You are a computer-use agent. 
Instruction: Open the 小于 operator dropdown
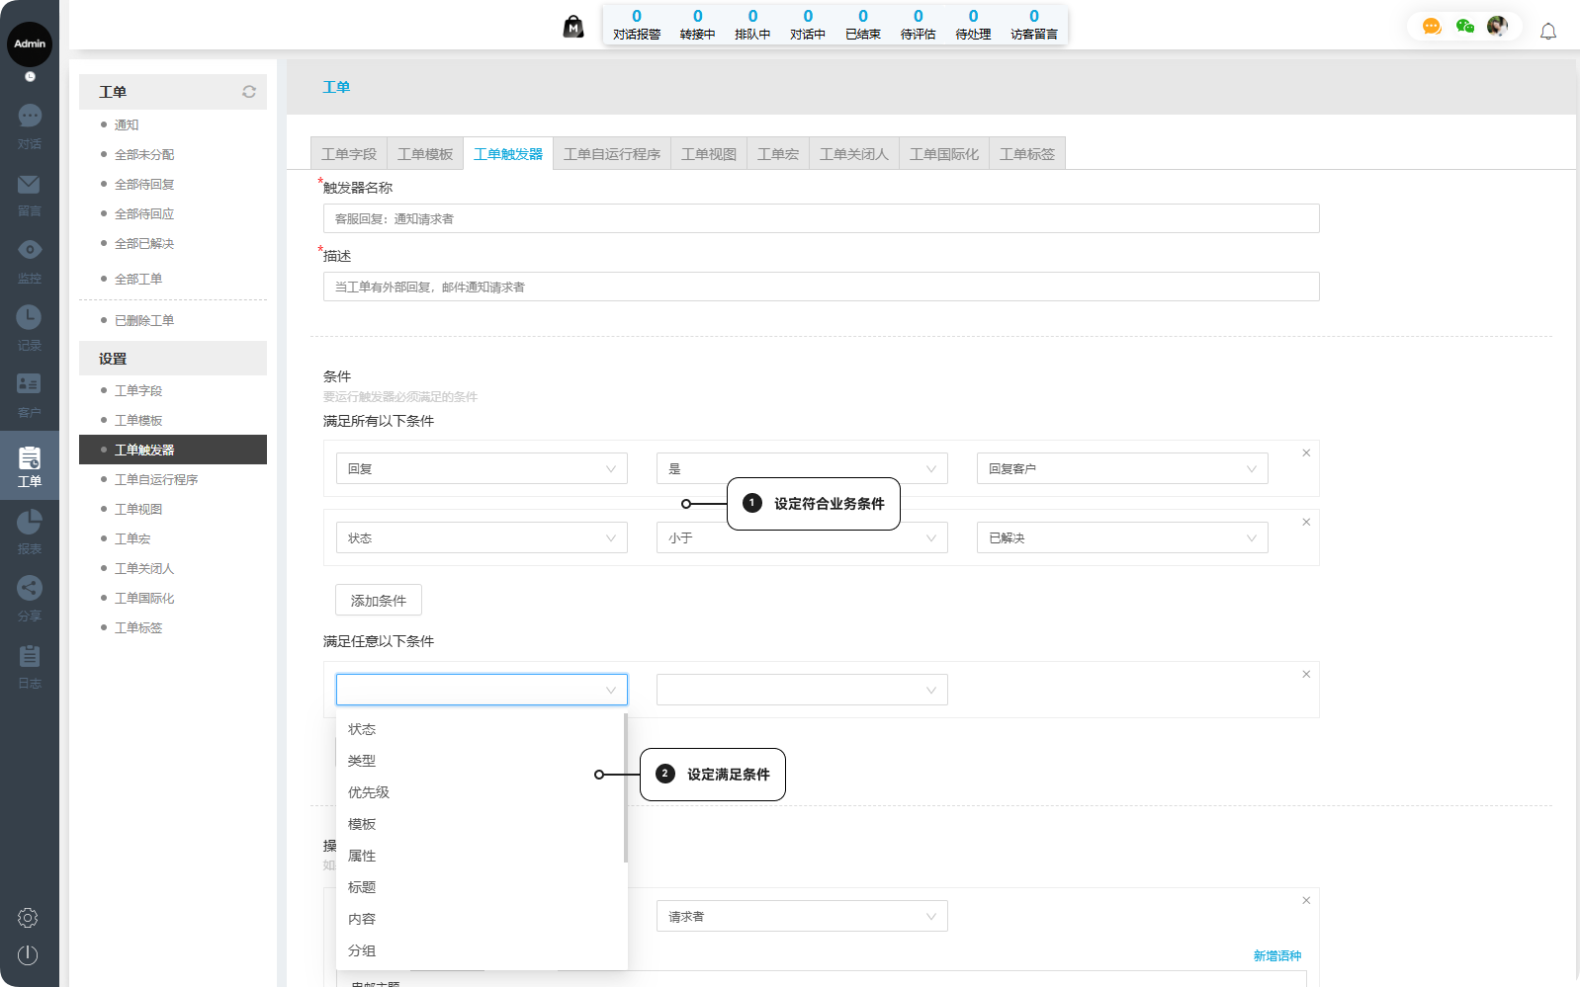pos(801,538)
